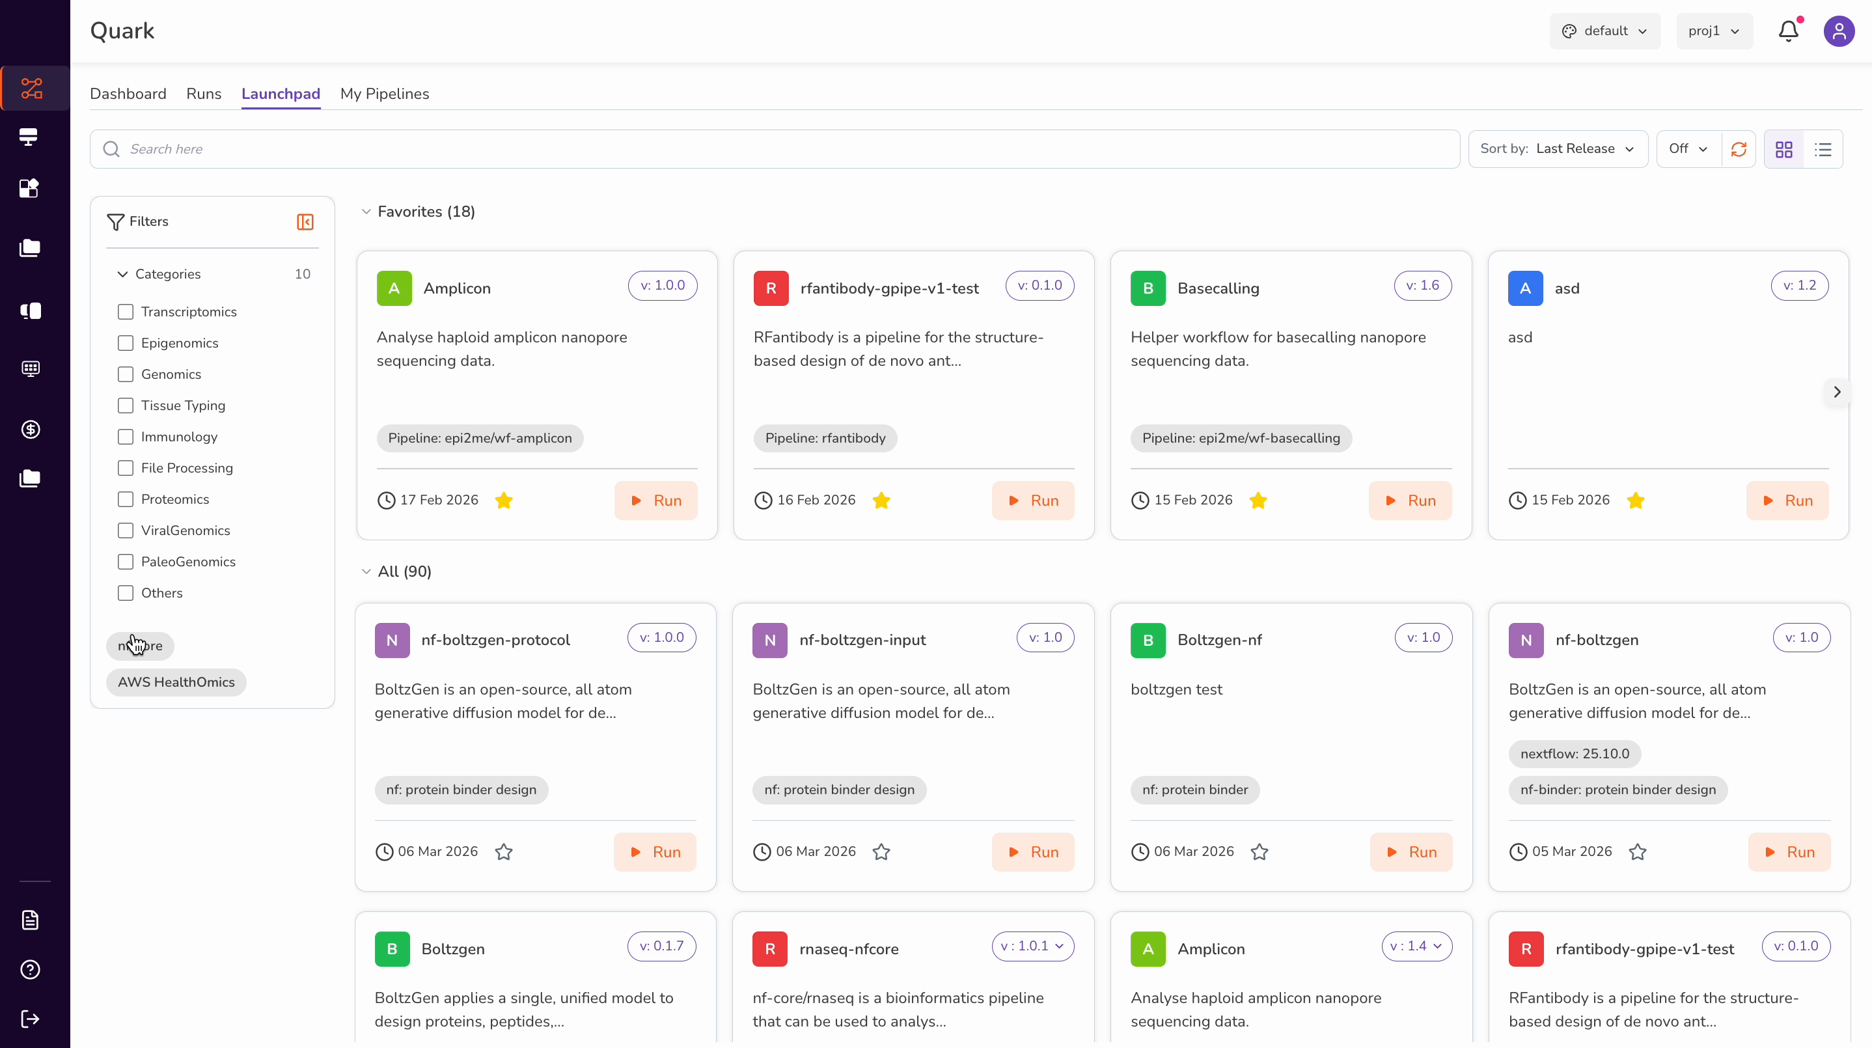Go to the Runs tab
The height and width of the screenshot is (1048, 1872).
(204, 94)
